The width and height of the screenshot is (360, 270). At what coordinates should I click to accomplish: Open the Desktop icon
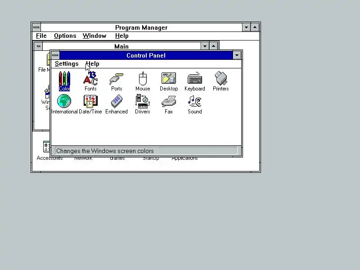(x=169, y=81)
